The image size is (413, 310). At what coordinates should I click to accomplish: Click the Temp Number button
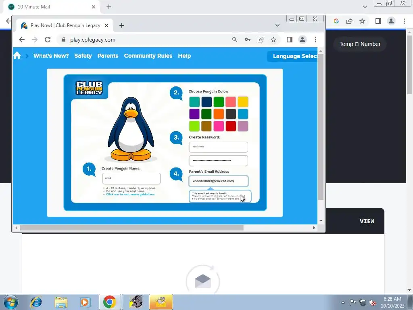tap(360, 44)
